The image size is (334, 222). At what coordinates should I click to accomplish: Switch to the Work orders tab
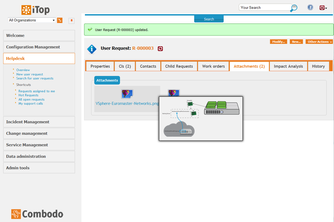[213, 66]
